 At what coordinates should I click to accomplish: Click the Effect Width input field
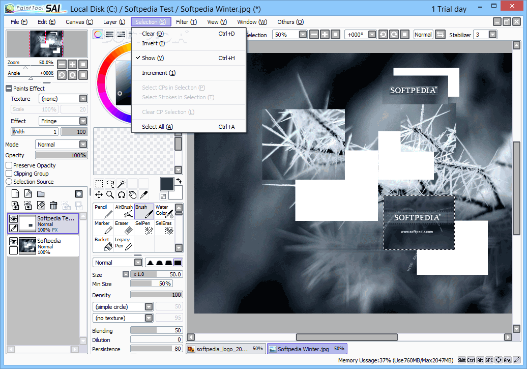[x=35, y=131]
